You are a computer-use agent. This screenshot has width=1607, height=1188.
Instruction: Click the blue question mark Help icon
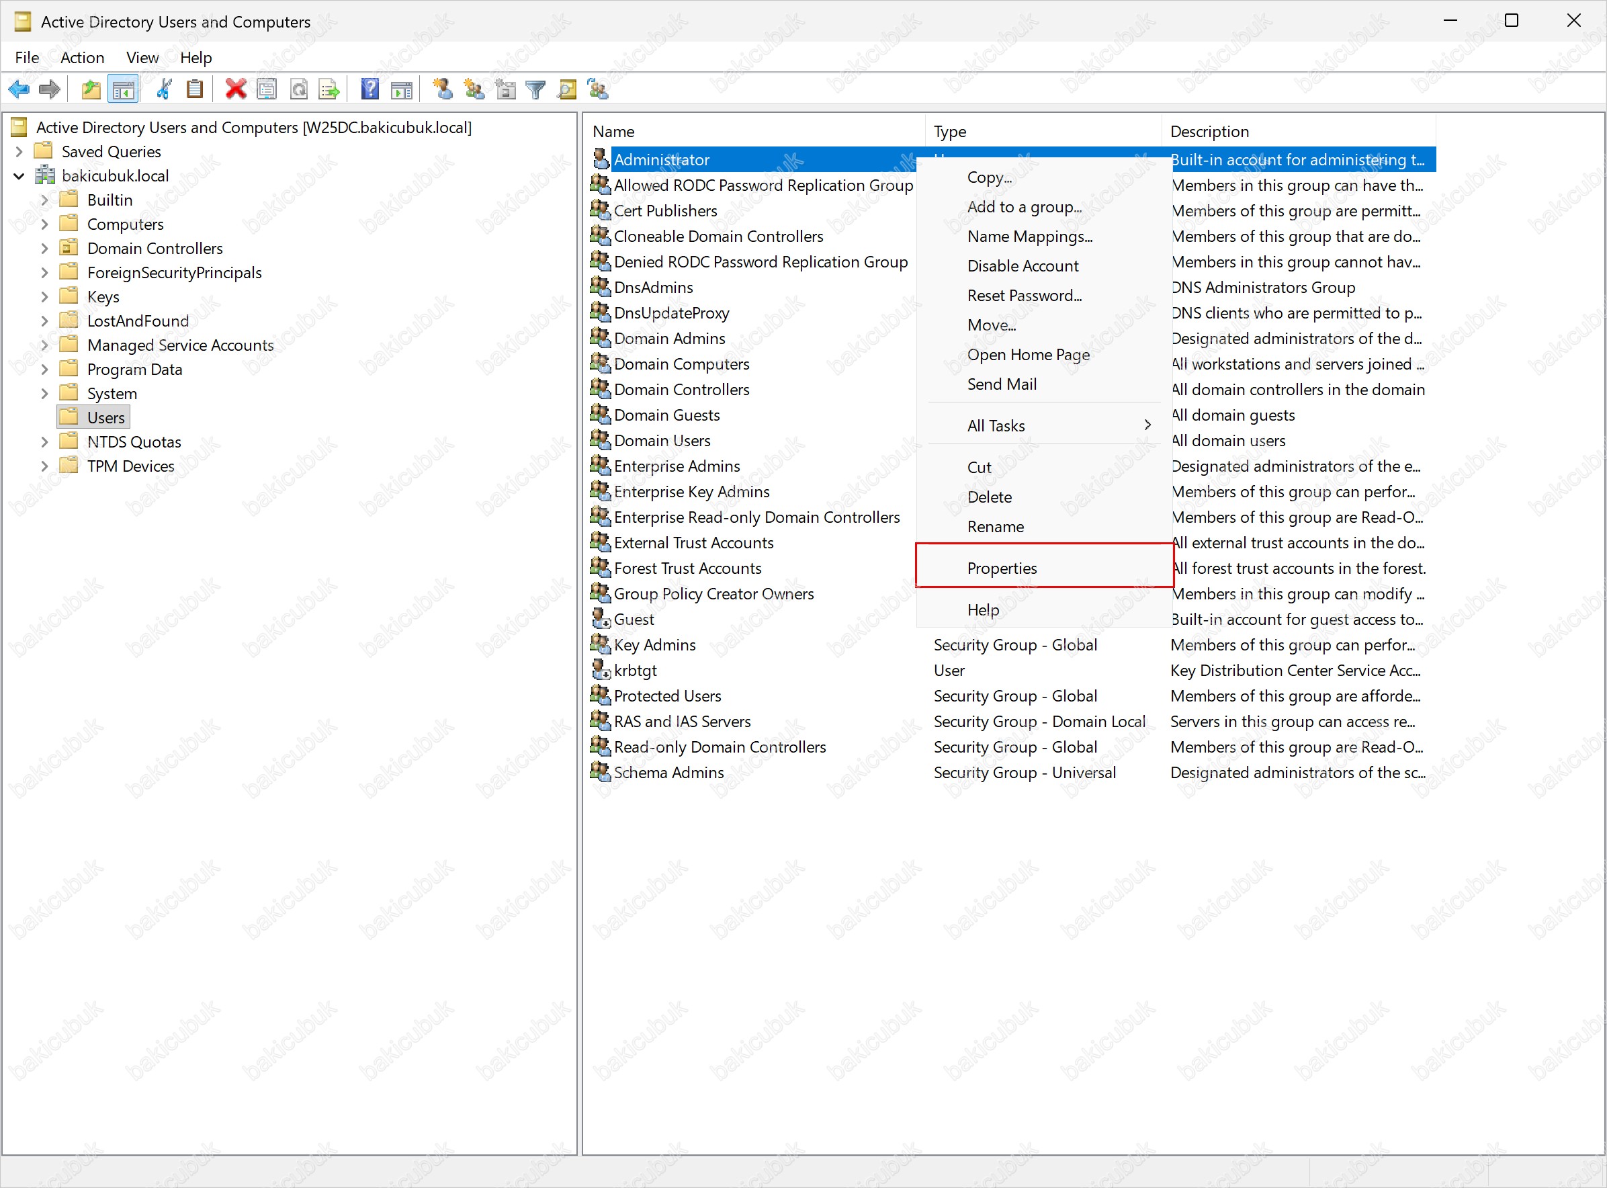point(370,90)
